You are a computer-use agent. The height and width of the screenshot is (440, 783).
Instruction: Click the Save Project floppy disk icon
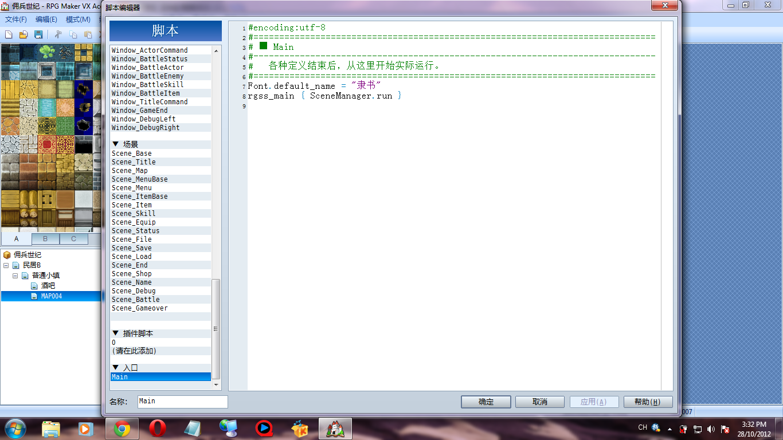[38, 34]
